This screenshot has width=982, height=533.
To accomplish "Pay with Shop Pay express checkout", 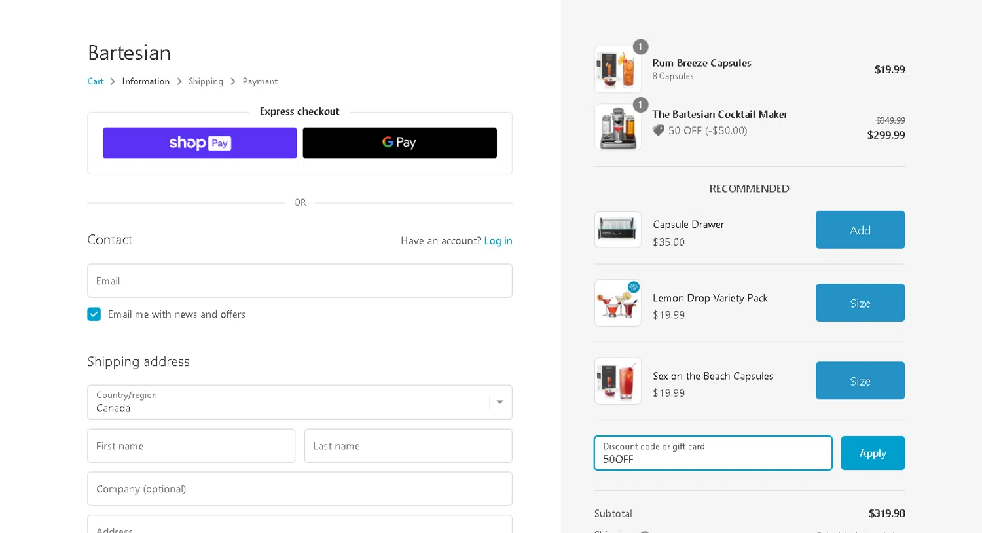I will 200,143.
